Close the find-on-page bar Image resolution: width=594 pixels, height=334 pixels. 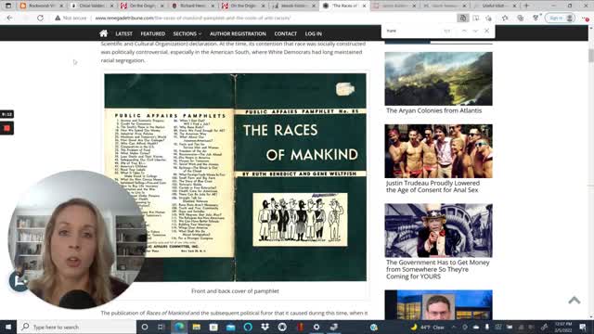[x=486, y=31]
